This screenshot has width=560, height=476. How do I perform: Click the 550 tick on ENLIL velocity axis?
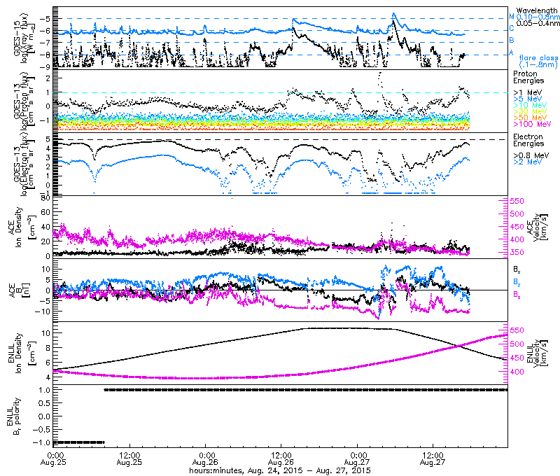point(517,330)
